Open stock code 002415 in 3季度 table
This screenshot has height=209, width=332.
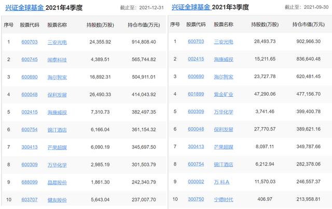coord(196,59)
